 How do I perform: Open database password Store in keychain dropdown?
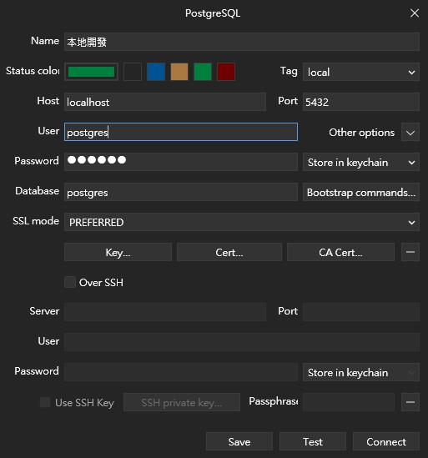[361, 162]
